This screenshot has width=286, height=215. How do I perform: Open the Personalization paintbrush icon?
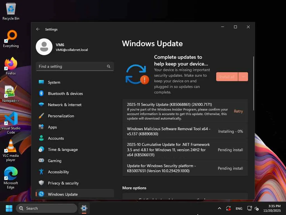click(x=41, y=116)
